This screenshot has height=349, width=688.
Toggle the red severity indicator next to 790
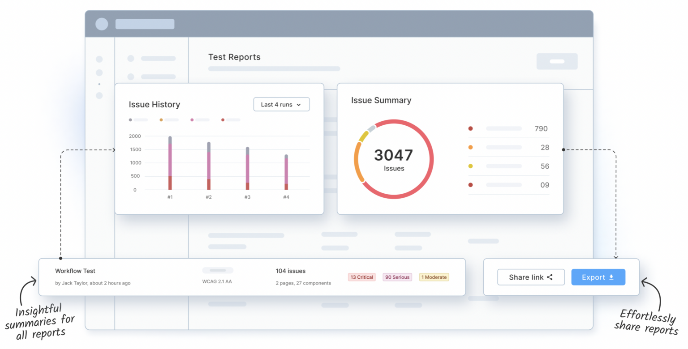[x=471, y=128]
